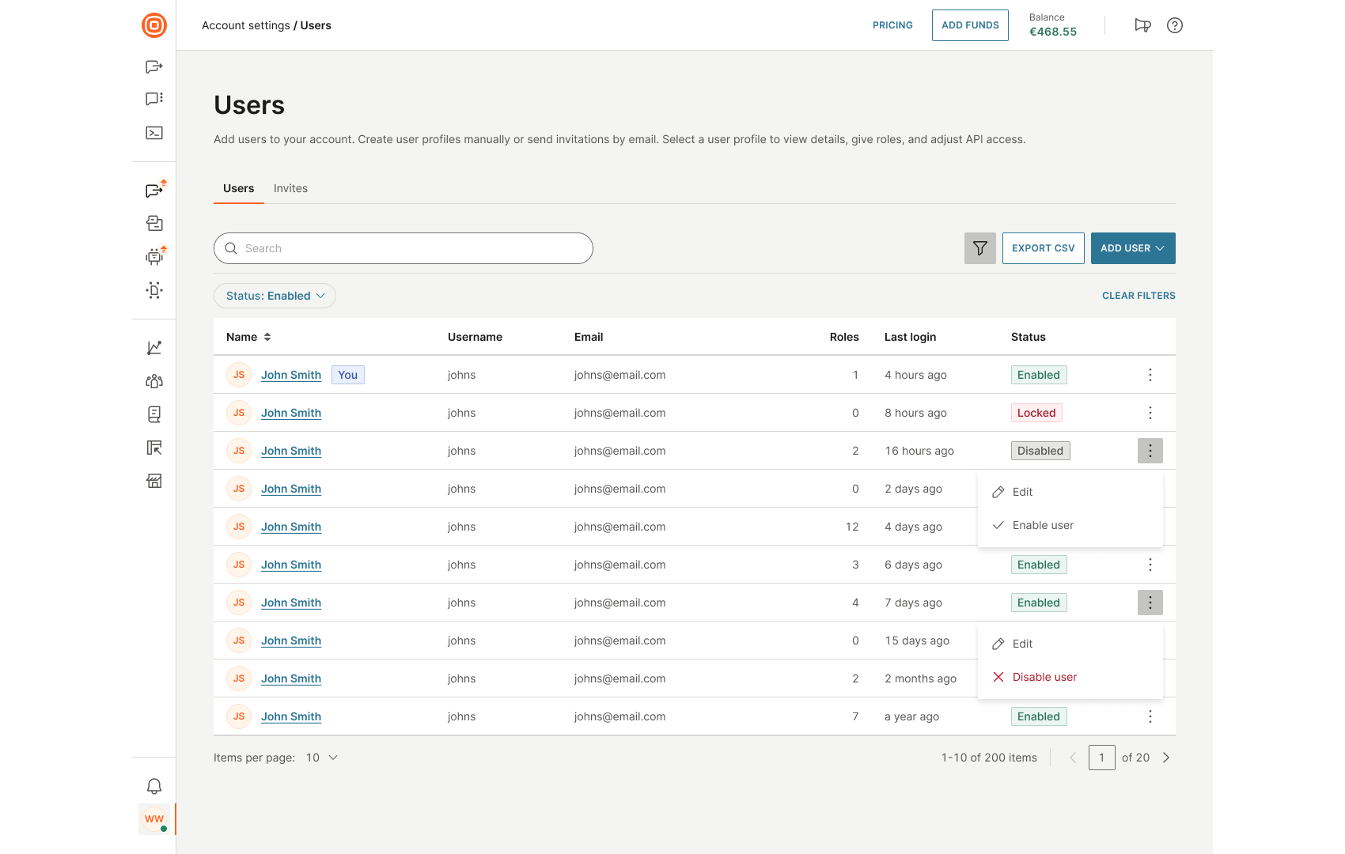Open the ADD USER dropdown button
1345x854 pixels.
1133,248
